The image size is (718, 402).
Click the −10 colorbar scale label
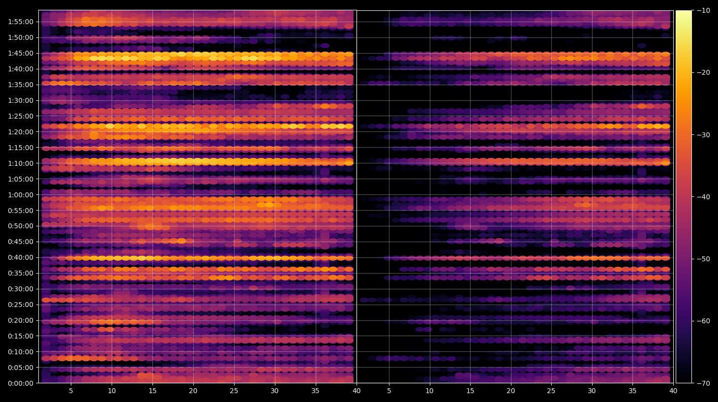point(703,10)
